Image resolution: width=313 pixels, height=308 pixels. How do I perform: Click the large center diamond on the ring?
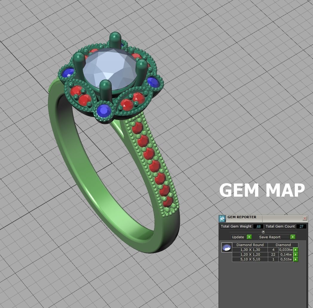coord(109,69)
